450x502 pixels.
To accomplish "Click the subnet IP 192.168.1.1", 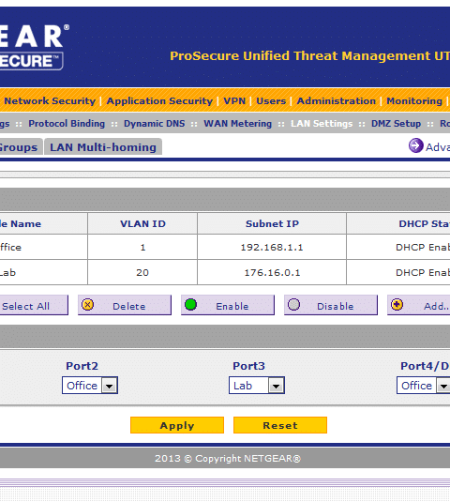I will pyautogui.click(x=272, y=248).
